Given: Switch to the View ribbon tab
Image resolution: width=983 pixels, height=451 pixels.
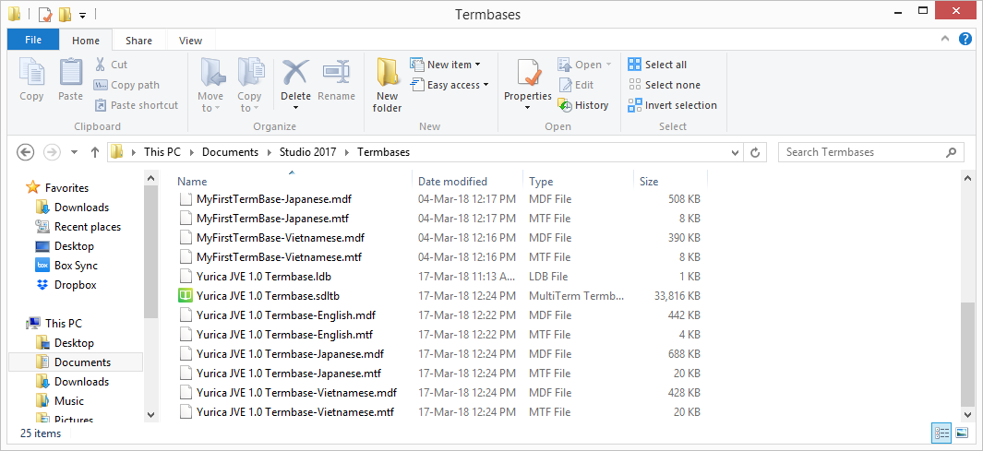Looking at the screenshot, I should point(190,40).
